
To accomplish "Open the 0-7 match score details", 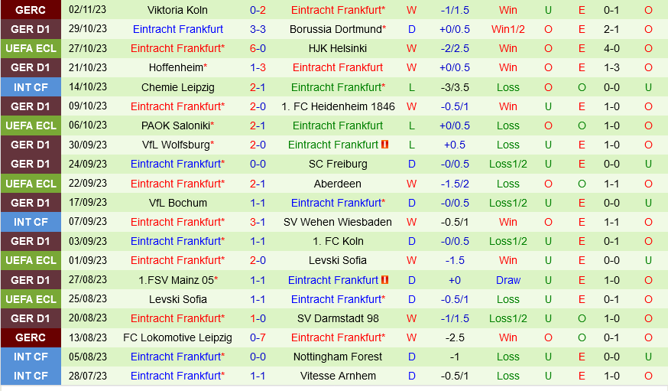I will click(x=258, y=337).
